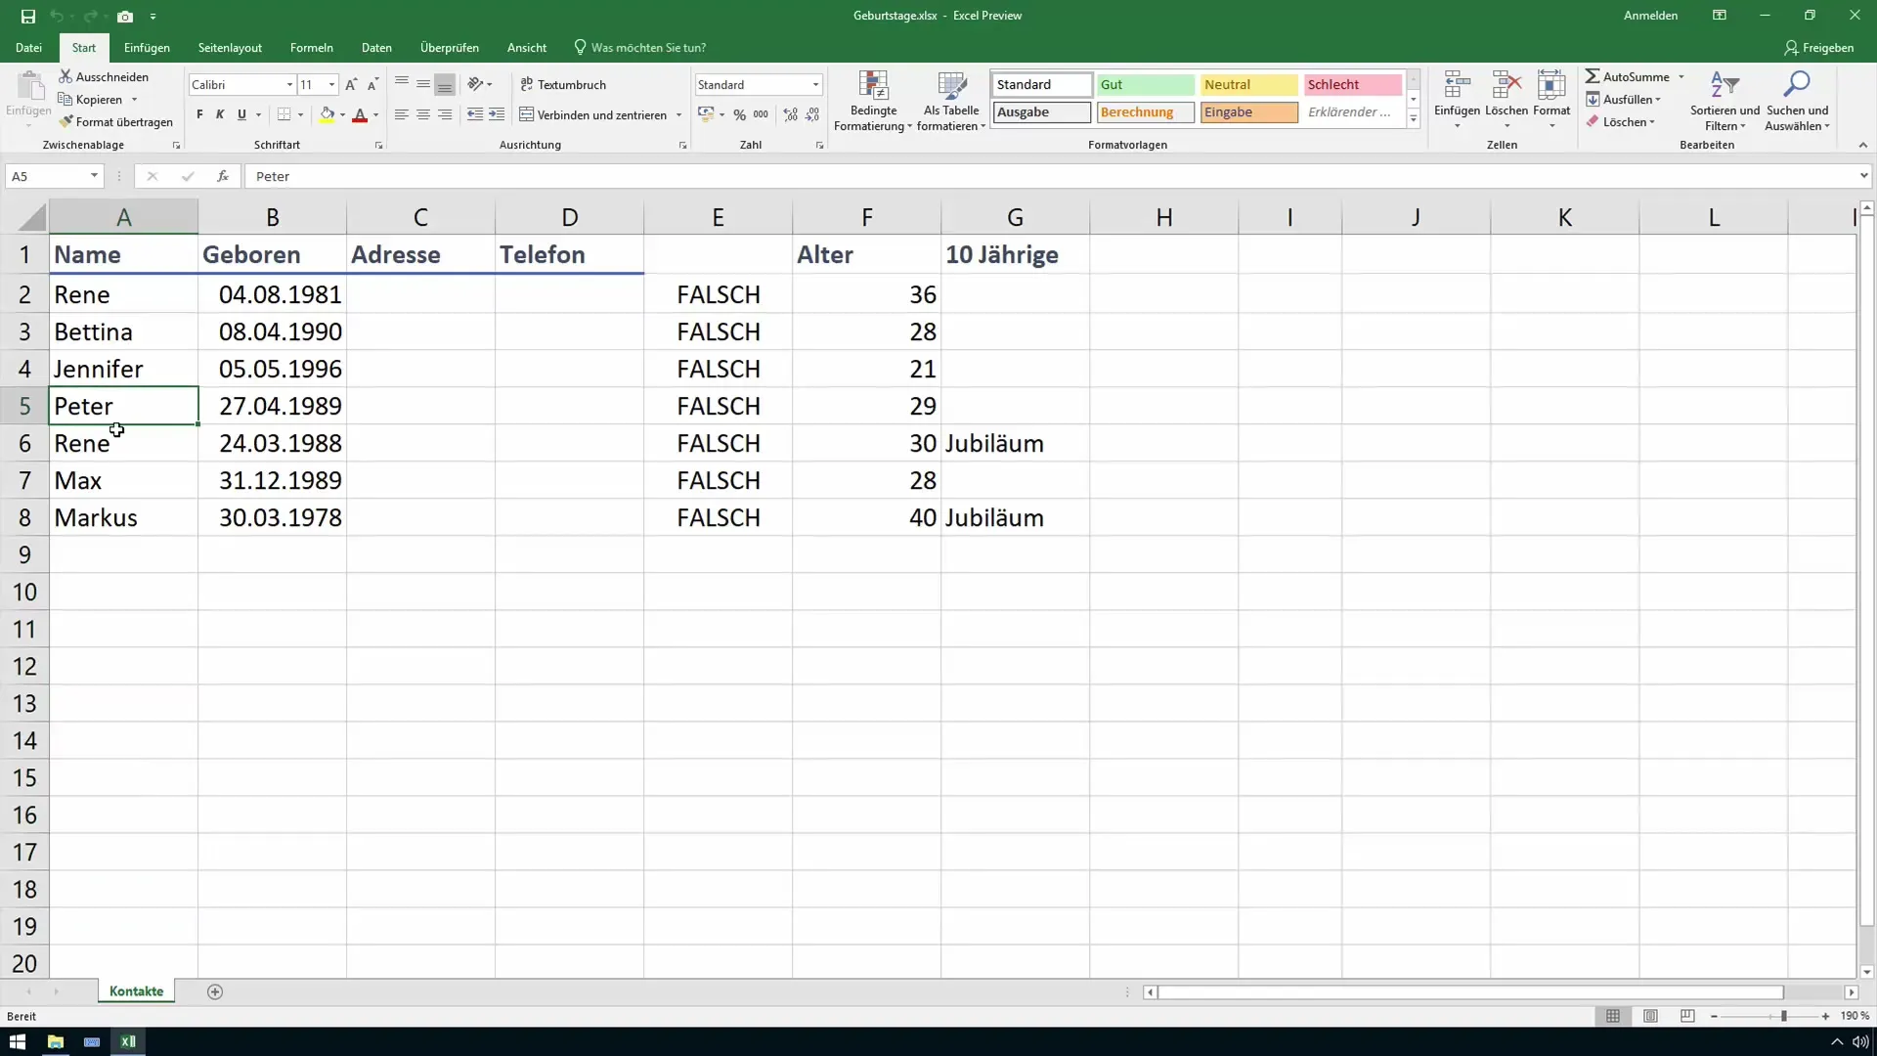This screenshot has width=1877, height=1056.
Task: Click the fill color bucket icon
Action: pos(327,115)
